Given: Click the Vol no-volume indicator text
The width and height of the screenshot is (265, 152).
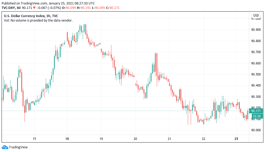Looking at the screenshot, I should point(38,20).
